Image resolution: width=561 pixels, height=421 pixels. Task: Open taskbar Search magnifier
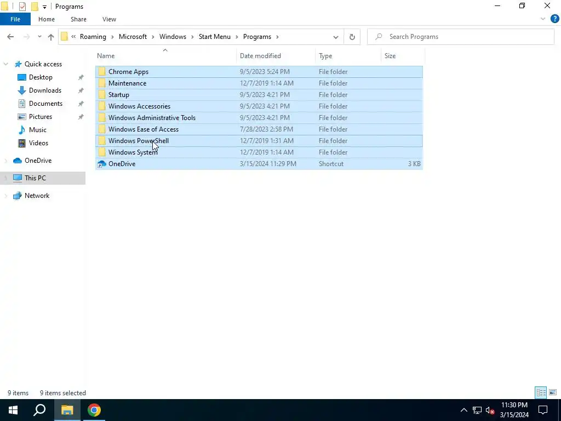tap(39, 410)
